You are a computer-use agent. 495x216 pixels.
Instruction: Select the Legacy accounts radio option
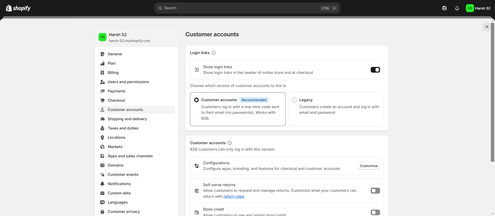[x=294, y=100]
